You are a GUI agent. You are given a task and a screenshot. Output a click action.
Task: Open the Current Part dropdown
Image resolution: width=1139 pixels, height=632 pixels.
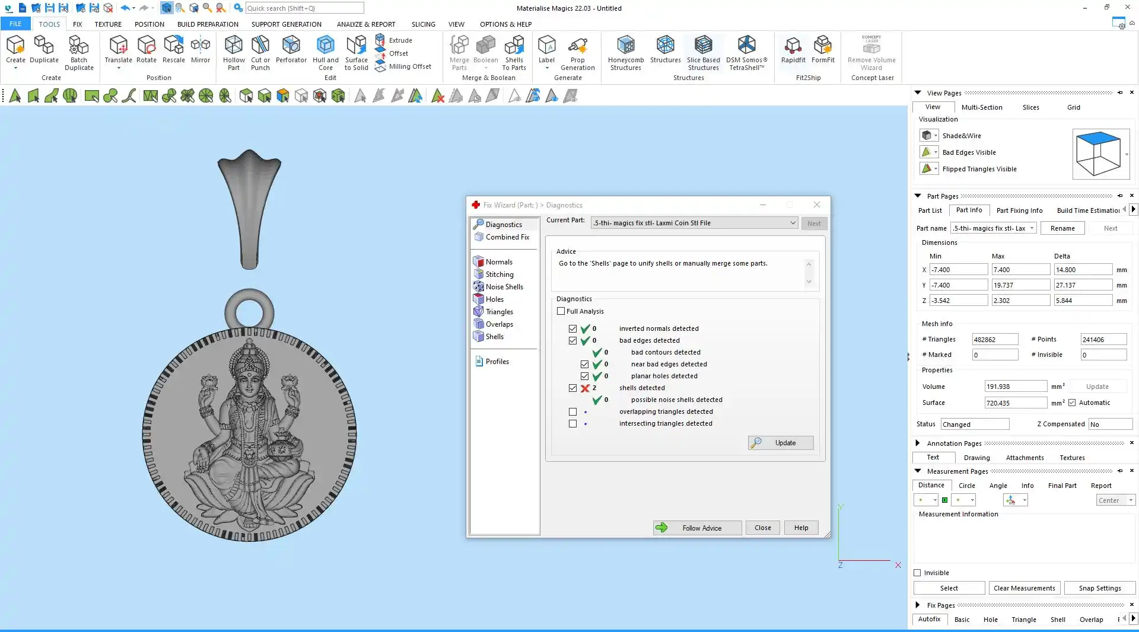(793, 223)
